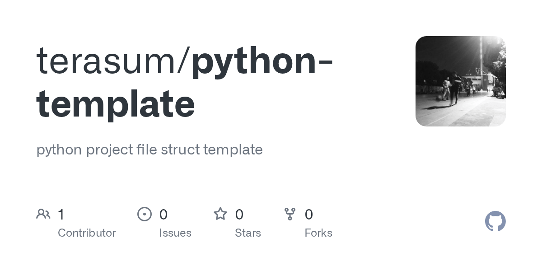Click the contributor count 1
The height and width of the screenshot is (271, 542).
[61, 214]
